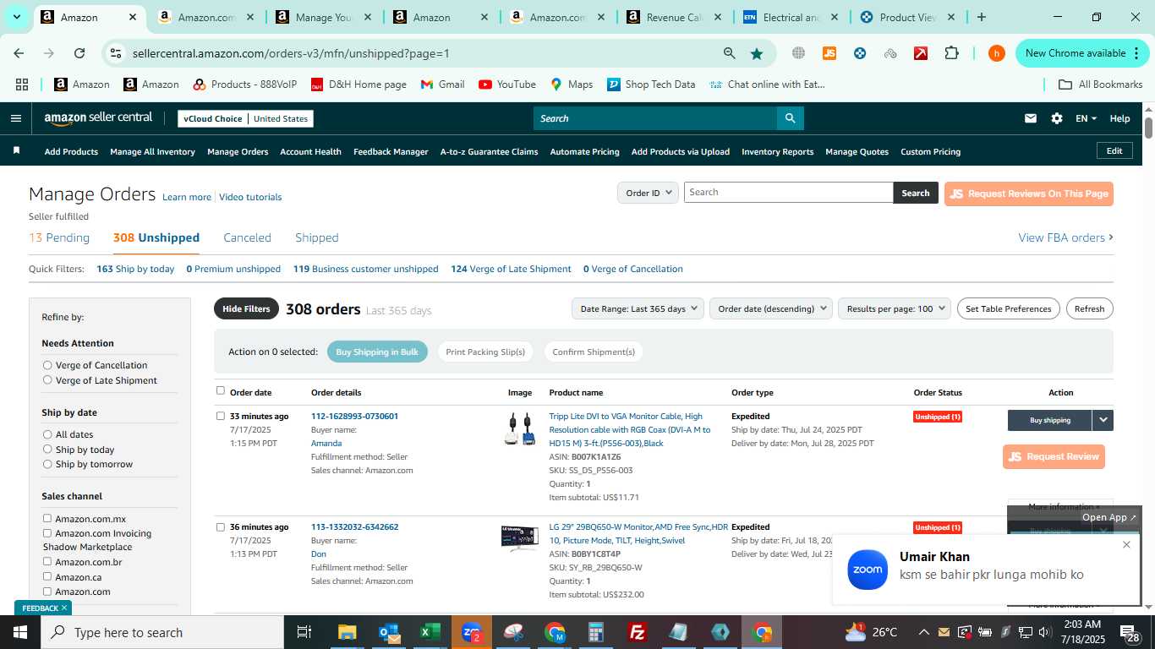The height and width of the screenshot is (649, 1155).
Task: Open the EN language dropdown
Action: click(1086, 118)
